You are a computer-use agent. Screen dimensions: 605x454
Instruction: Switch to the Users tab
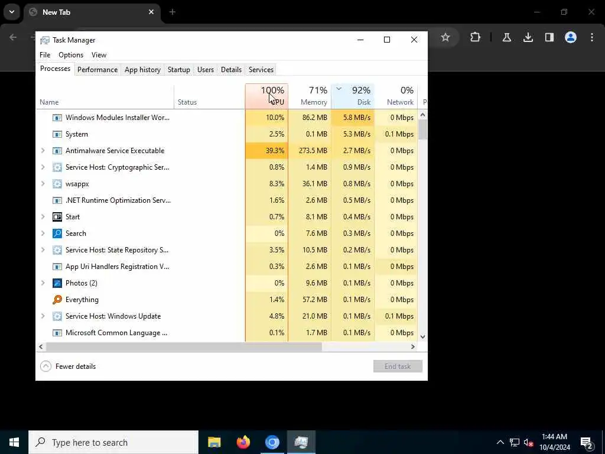[x=205, y=70]
